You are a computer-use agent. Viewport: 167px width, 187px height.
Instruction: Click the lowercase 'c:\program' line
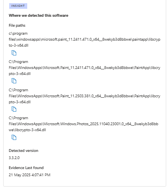pyautogui.click(x=18, y=33)
